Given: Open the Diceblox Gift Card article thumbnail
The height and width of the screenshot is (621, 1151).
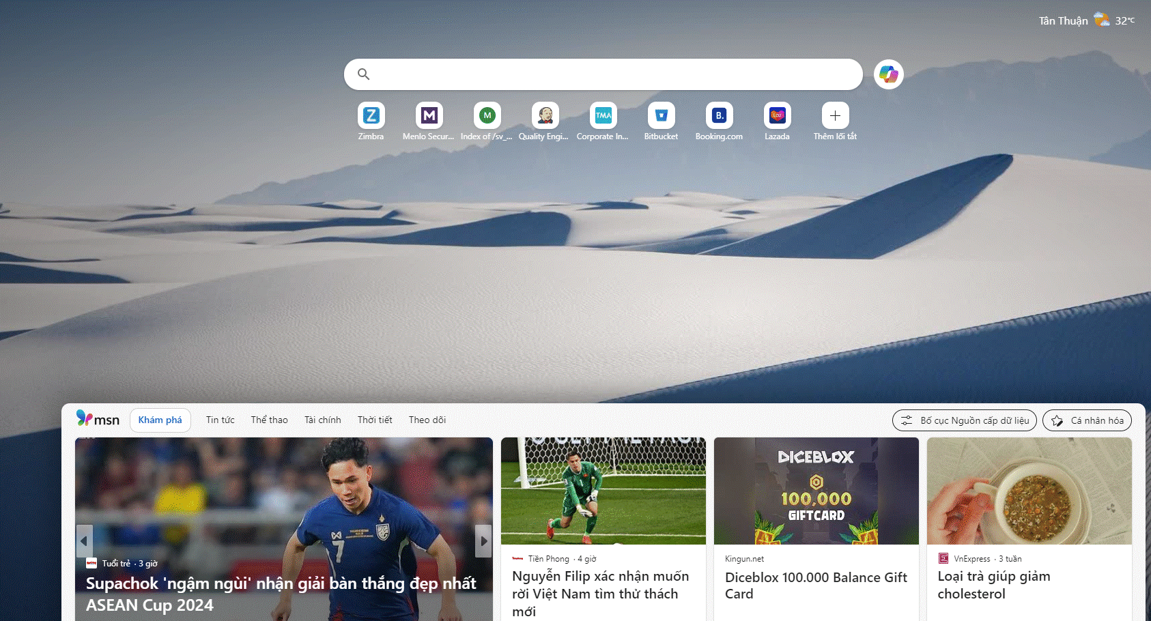Looking at the screenshot, I should point(816,491).
